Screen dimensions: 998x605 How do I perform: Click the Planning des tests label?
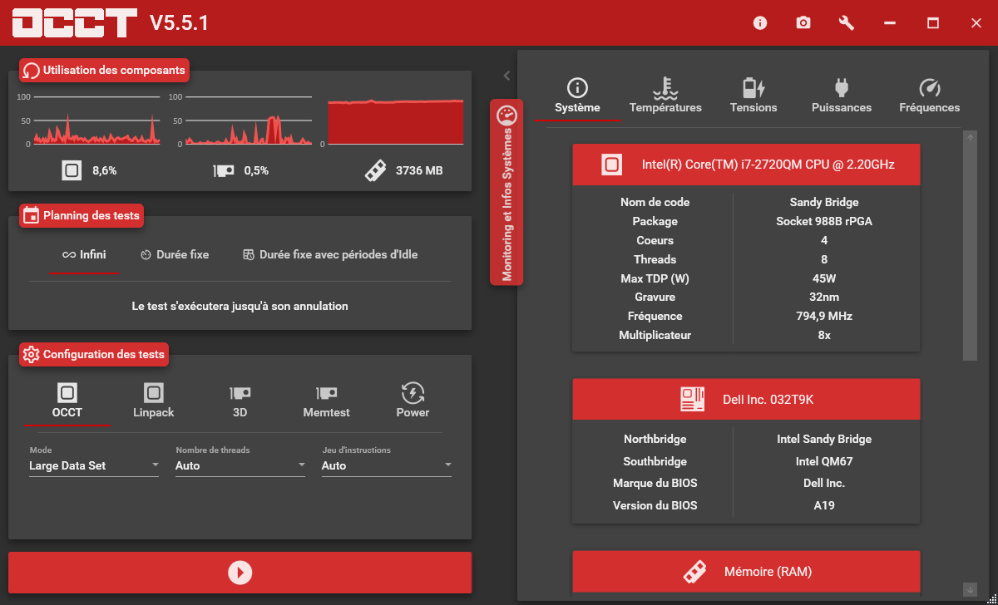[x=91, y=216]
